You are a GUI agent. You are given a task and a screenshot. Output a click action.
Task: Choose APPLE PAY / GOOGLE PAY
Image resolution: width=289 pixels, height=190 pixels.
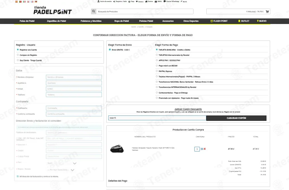click(157, 60)
